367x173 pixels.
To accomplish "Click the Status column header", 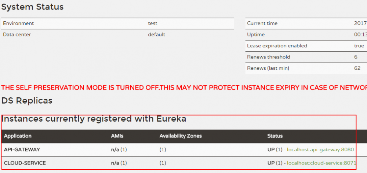I will tap(275, 136).
